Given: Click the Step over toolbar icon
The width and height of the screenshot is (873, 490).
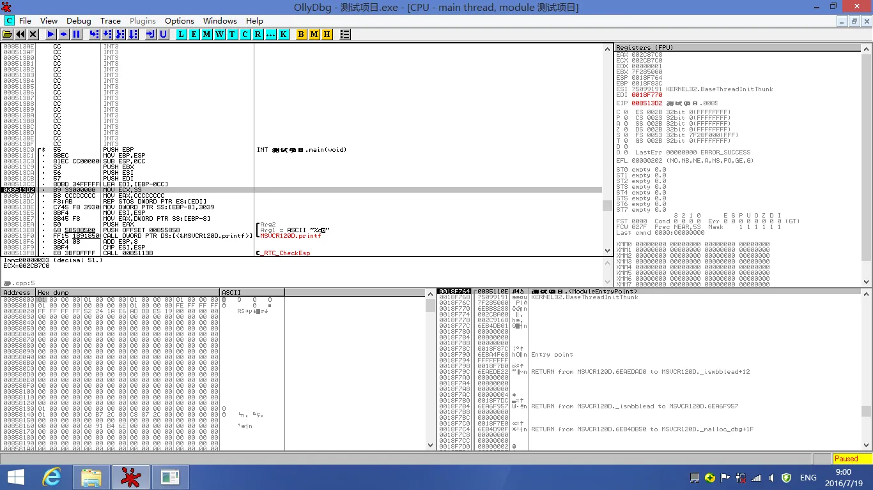Looking at the screenshot, I should pos(107,34).
